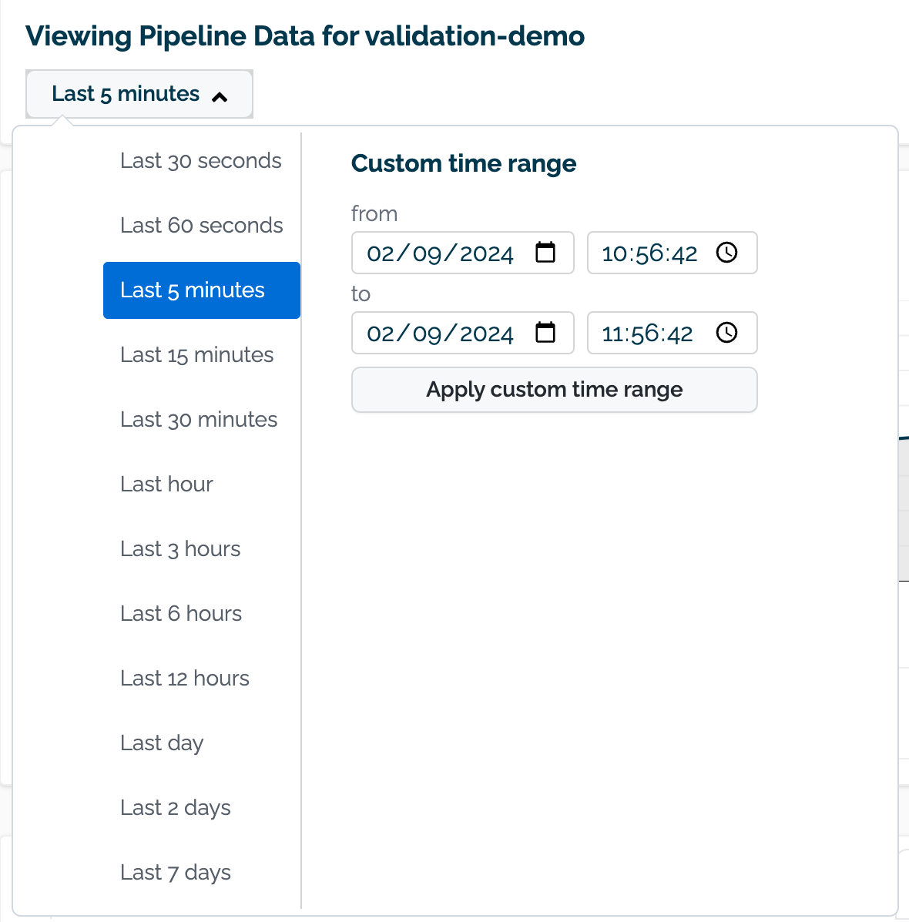Choose Last 15 minutes range
This screenshot has height=922, width=909.
197,355
